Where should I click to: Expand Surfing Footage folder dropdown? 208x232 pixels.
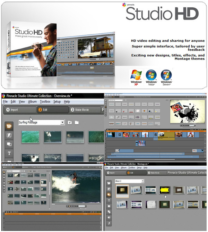[x=62, y=122]
